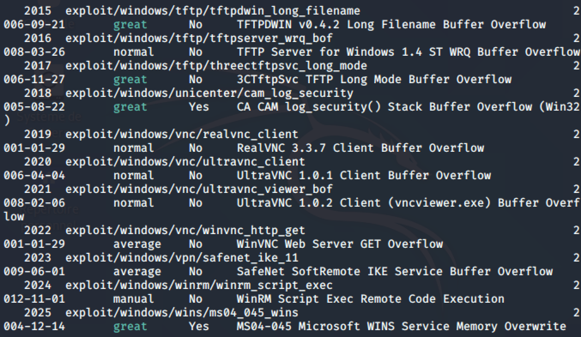Click date fragment 004-12-14
Viewport: 581px width, 337px height.
pos(34,326)
